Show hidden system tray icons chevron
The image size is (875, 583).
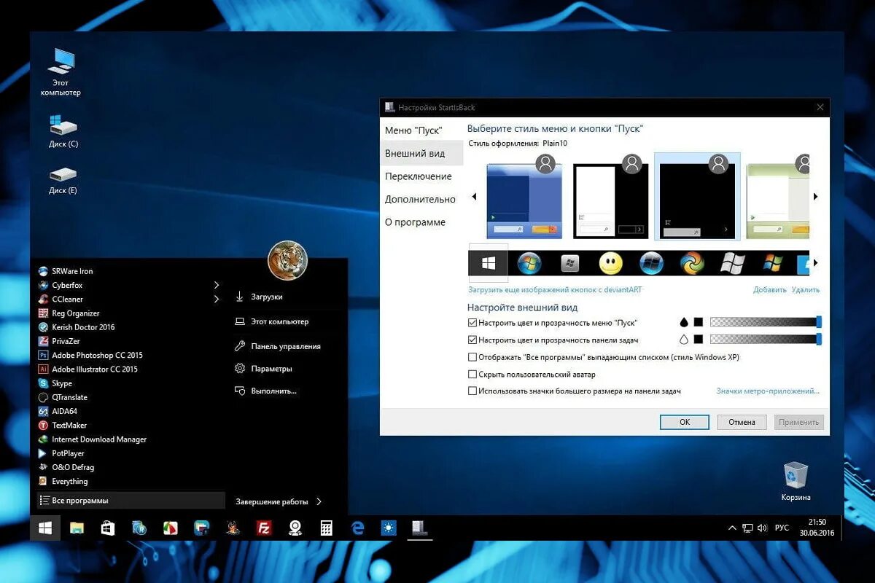click(732, 528)
